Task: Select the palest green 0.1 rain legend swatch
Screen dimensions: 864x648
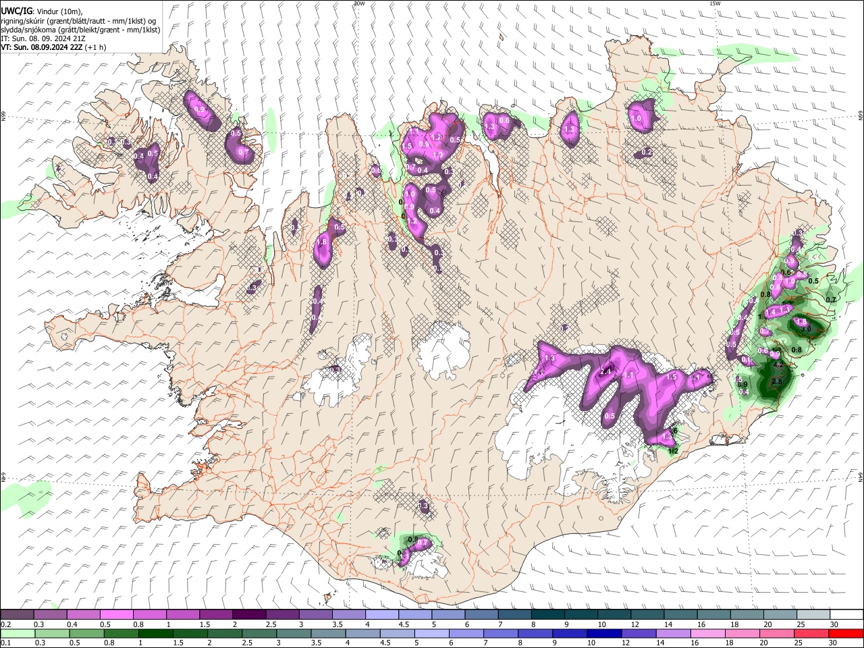Action: (x=17, y=634)
